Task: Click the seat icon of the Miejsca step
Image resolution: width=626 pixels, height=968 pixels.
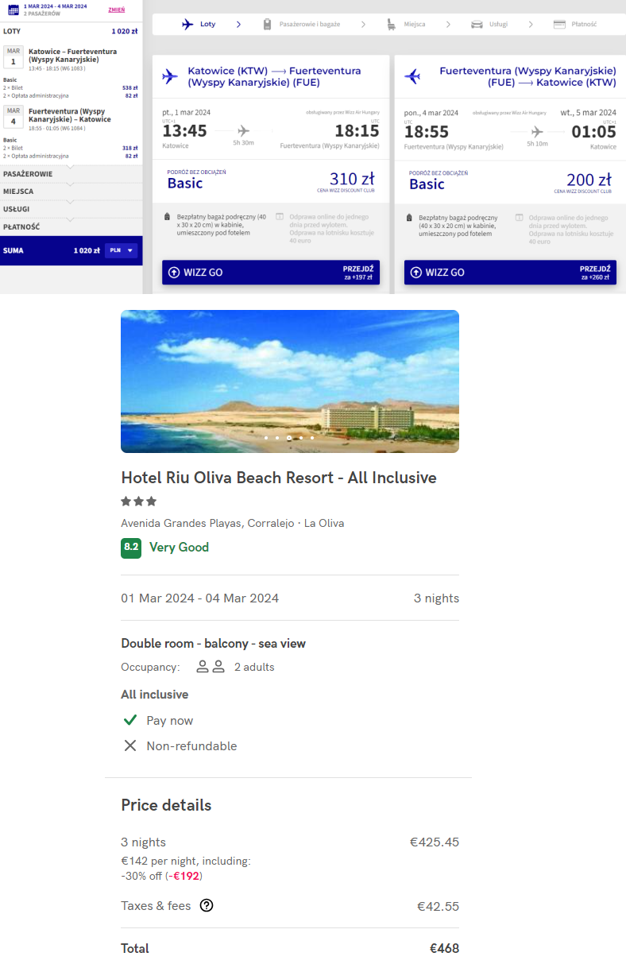Action: (x=392, y=24)
